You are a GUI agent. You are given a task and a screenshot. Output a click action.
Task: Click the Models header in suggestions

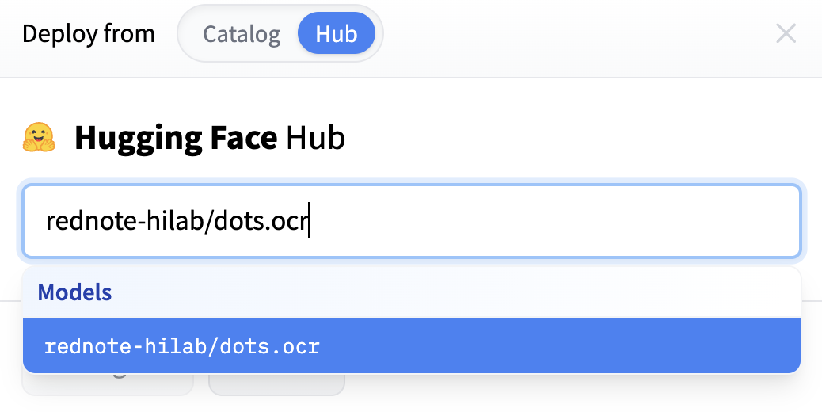click(75, 292)
